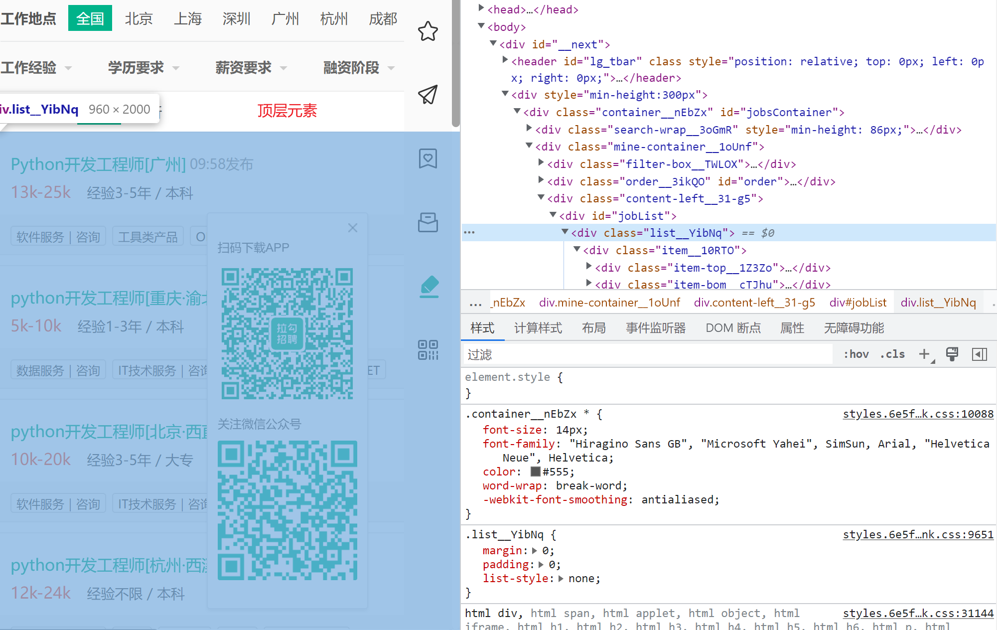This screenshot has height=630, width=997.
Task: Switch to the 计算样式 tab
Action: click(x=538, y=328)
